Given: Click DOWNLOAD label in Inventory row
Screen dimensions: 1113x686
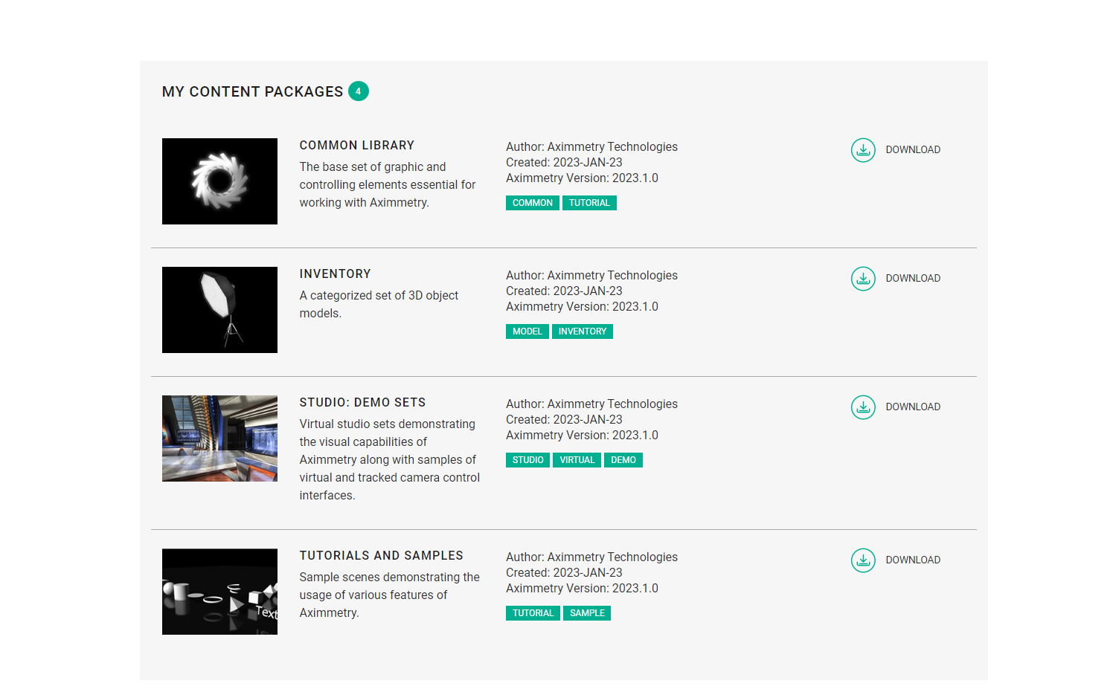Looking at the screenshot, I should click(913, 278).
